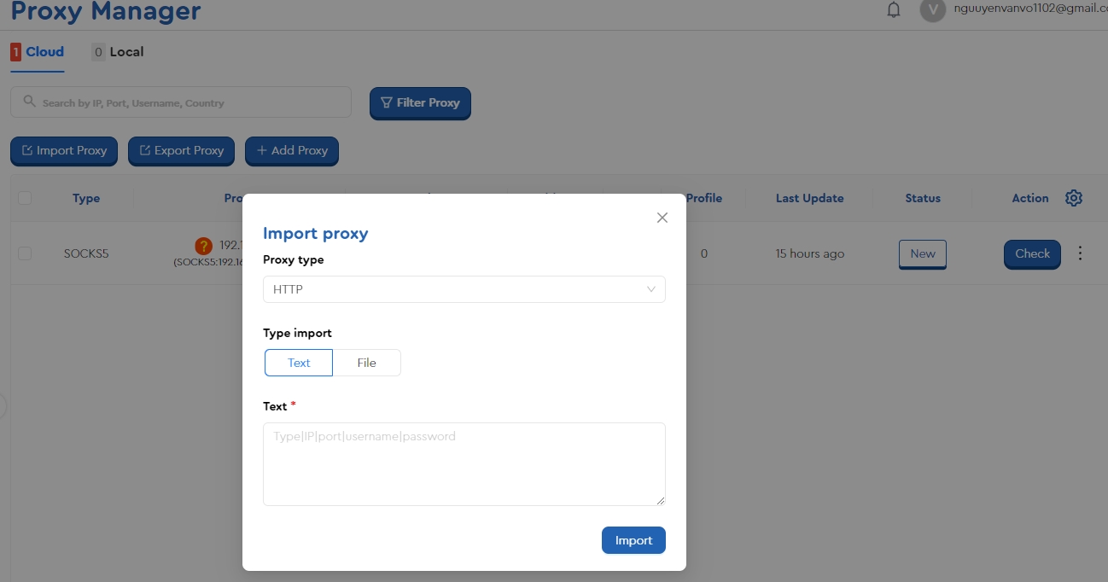The height and width of the screenshot is (582, 1108).
Task: Check the SOCKS5 proxy row checkbox
Action: (x=25, y=253)
